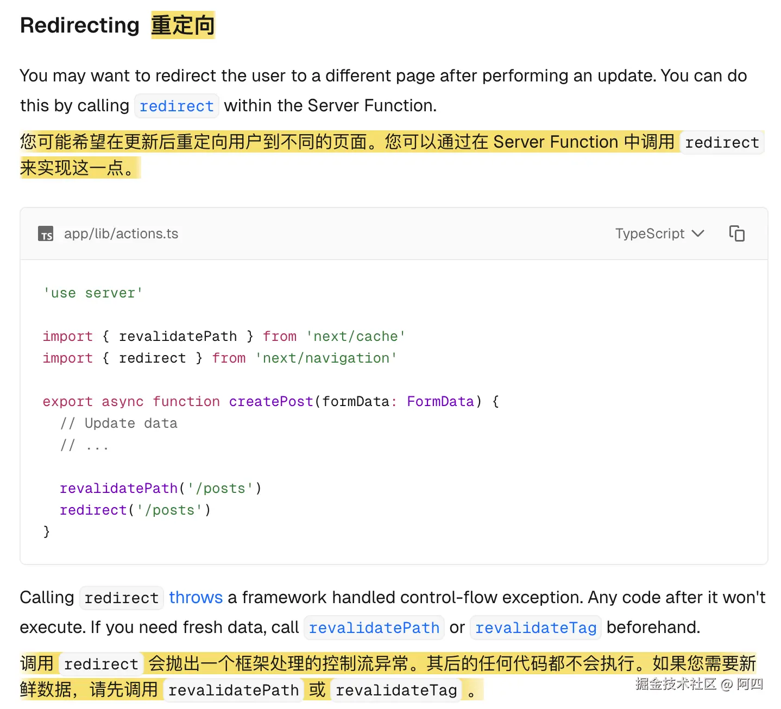Open the blue redirect link in the intro paragraph
This screenshot has width=781, height=709.
tap(177, 106)
